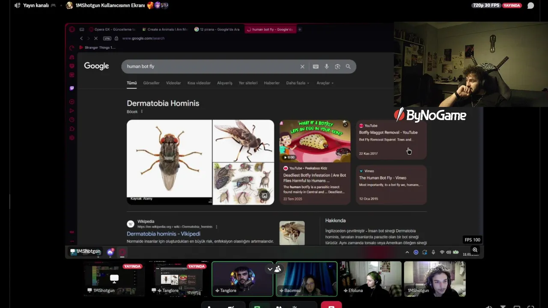
Task: Start a voice search with the microphone
Action: click(327, 66)
